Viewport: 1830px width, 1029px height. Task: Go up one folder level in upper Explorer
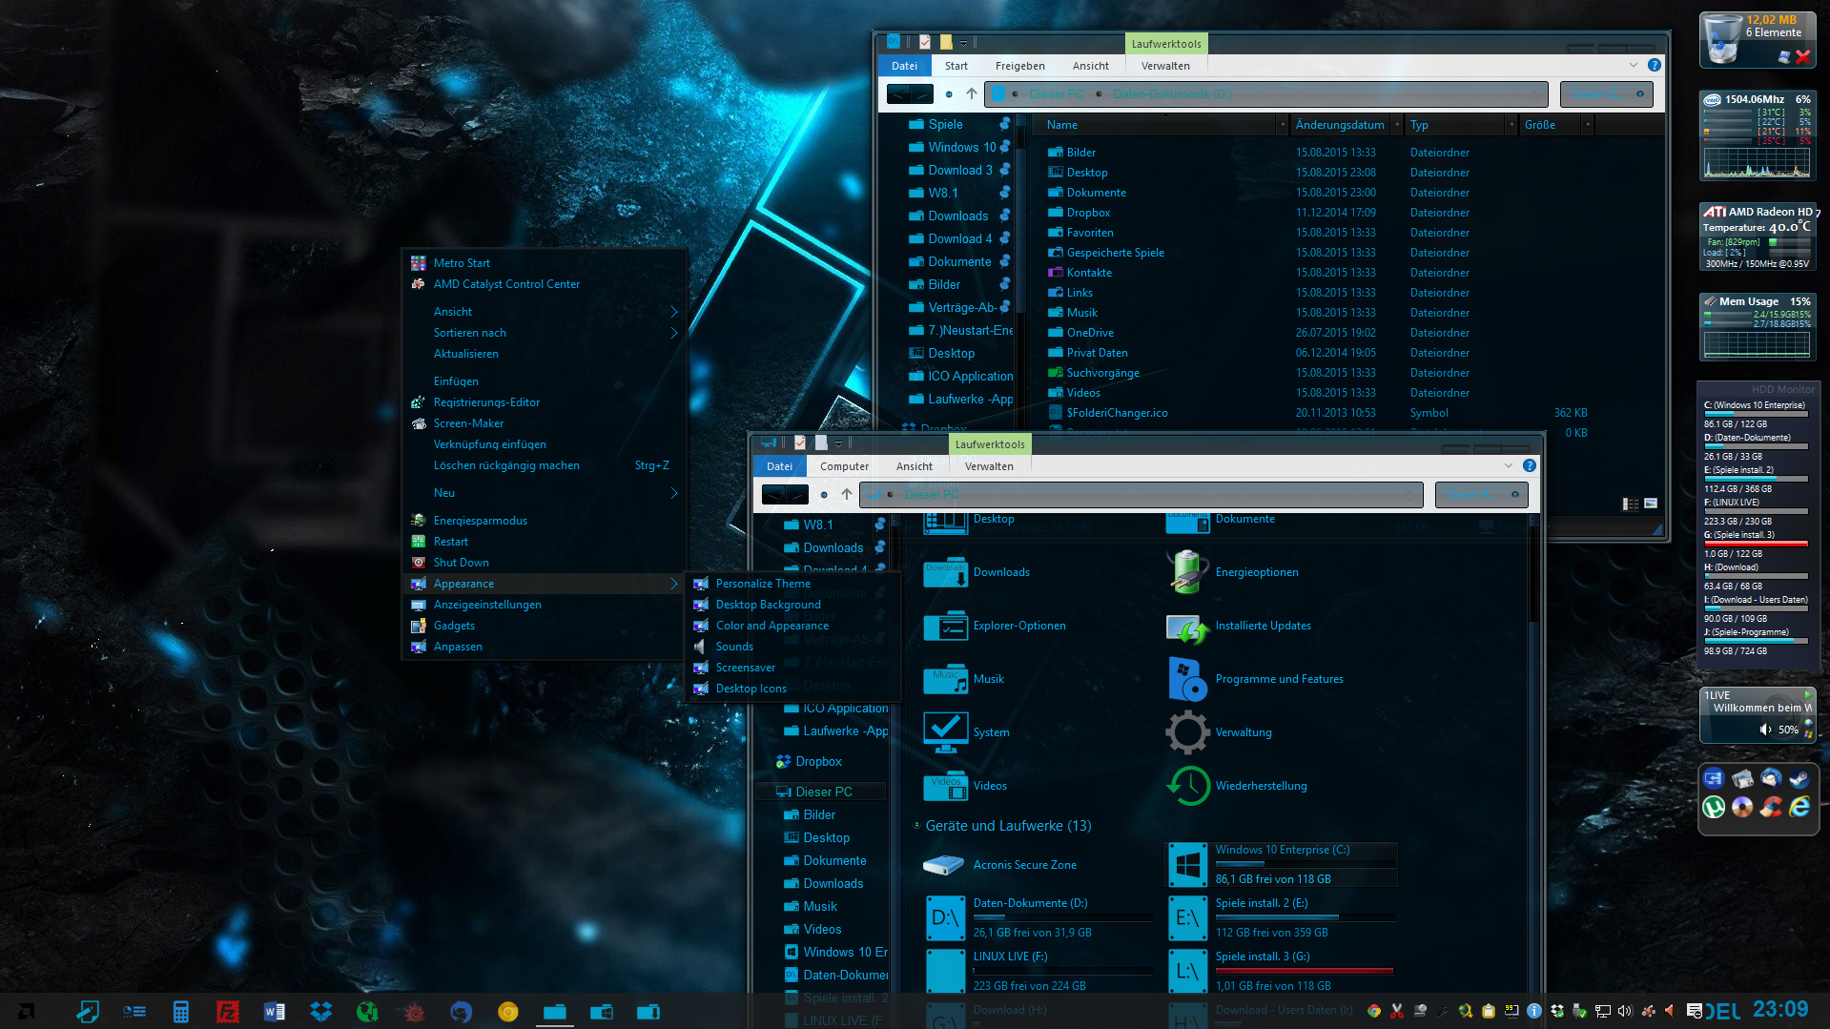[x=971, y=93]
